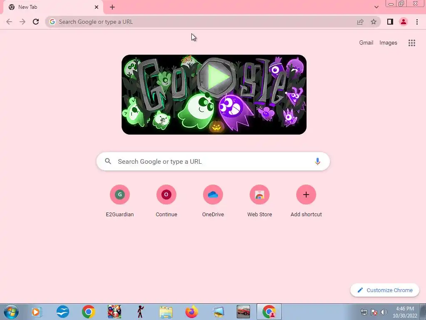426x320 pixels.
Task: Launch Firefox from the taskbar
Action: pos(191,312)
